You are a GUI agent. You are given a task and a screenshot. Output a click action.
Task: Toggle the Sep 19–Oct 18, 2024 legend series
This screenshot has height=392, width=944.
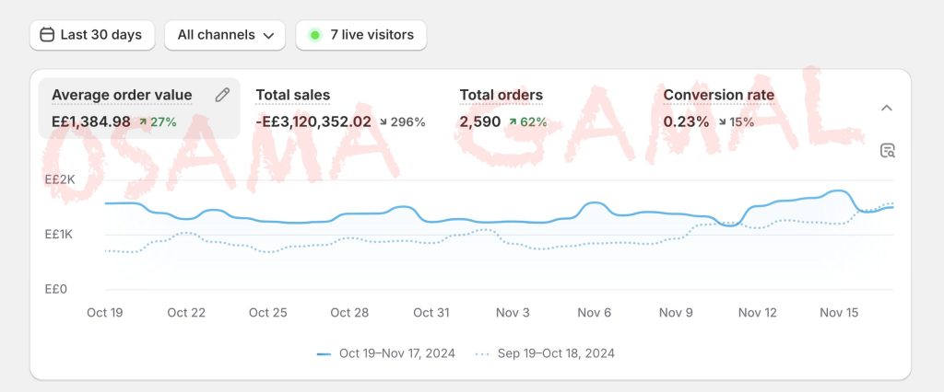tap(545, 353)
